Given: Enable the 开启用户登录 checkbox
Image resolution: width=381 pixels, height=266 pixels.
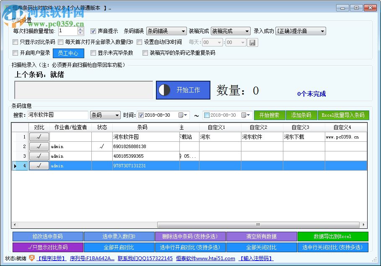Looking at the screenshot, I should (x=15, y=53).
